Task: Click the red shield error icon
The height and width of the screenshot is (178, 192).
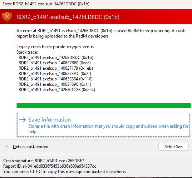Action: (x=7, y=17)
